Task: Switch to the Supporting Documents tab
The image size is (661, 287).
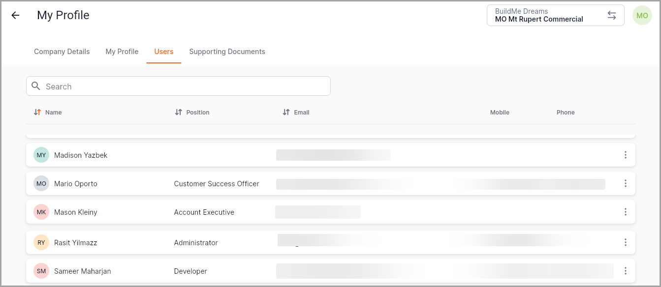Action: [x=227, y=52]
